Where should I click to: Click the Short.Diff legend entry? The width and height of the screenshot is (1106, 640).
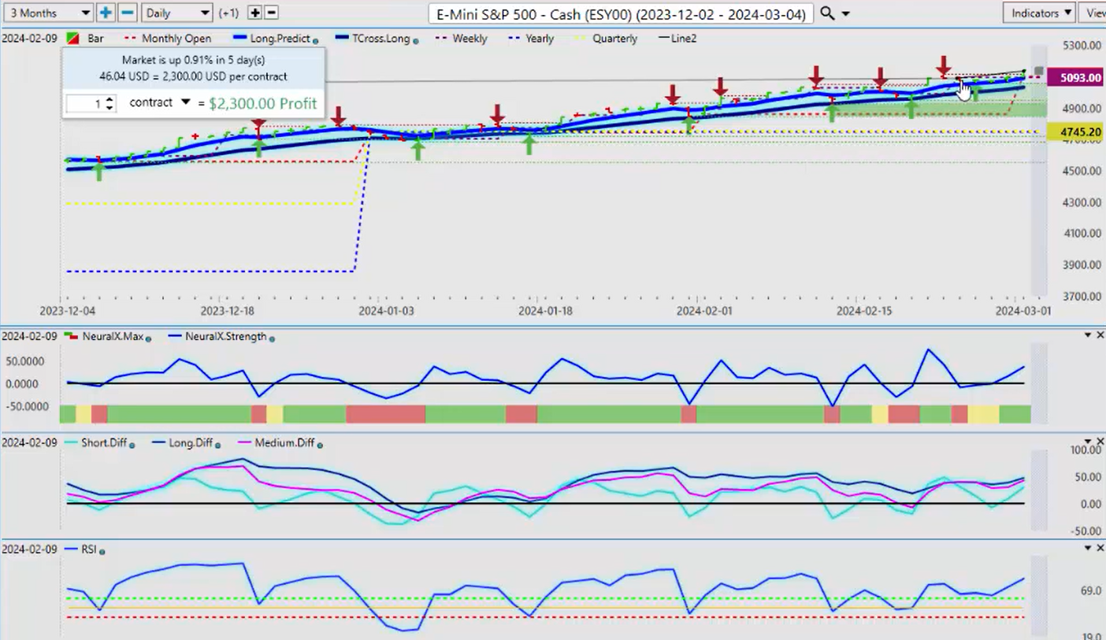[x=95, y=443]
